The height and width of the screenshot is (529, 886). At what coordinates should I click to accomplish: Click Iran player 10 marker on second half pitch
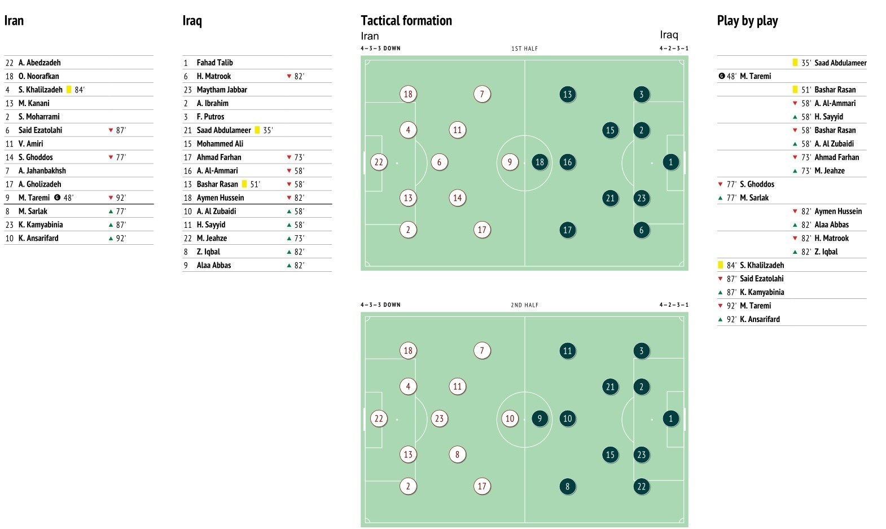pyautogui.click(x=510, y=418)
